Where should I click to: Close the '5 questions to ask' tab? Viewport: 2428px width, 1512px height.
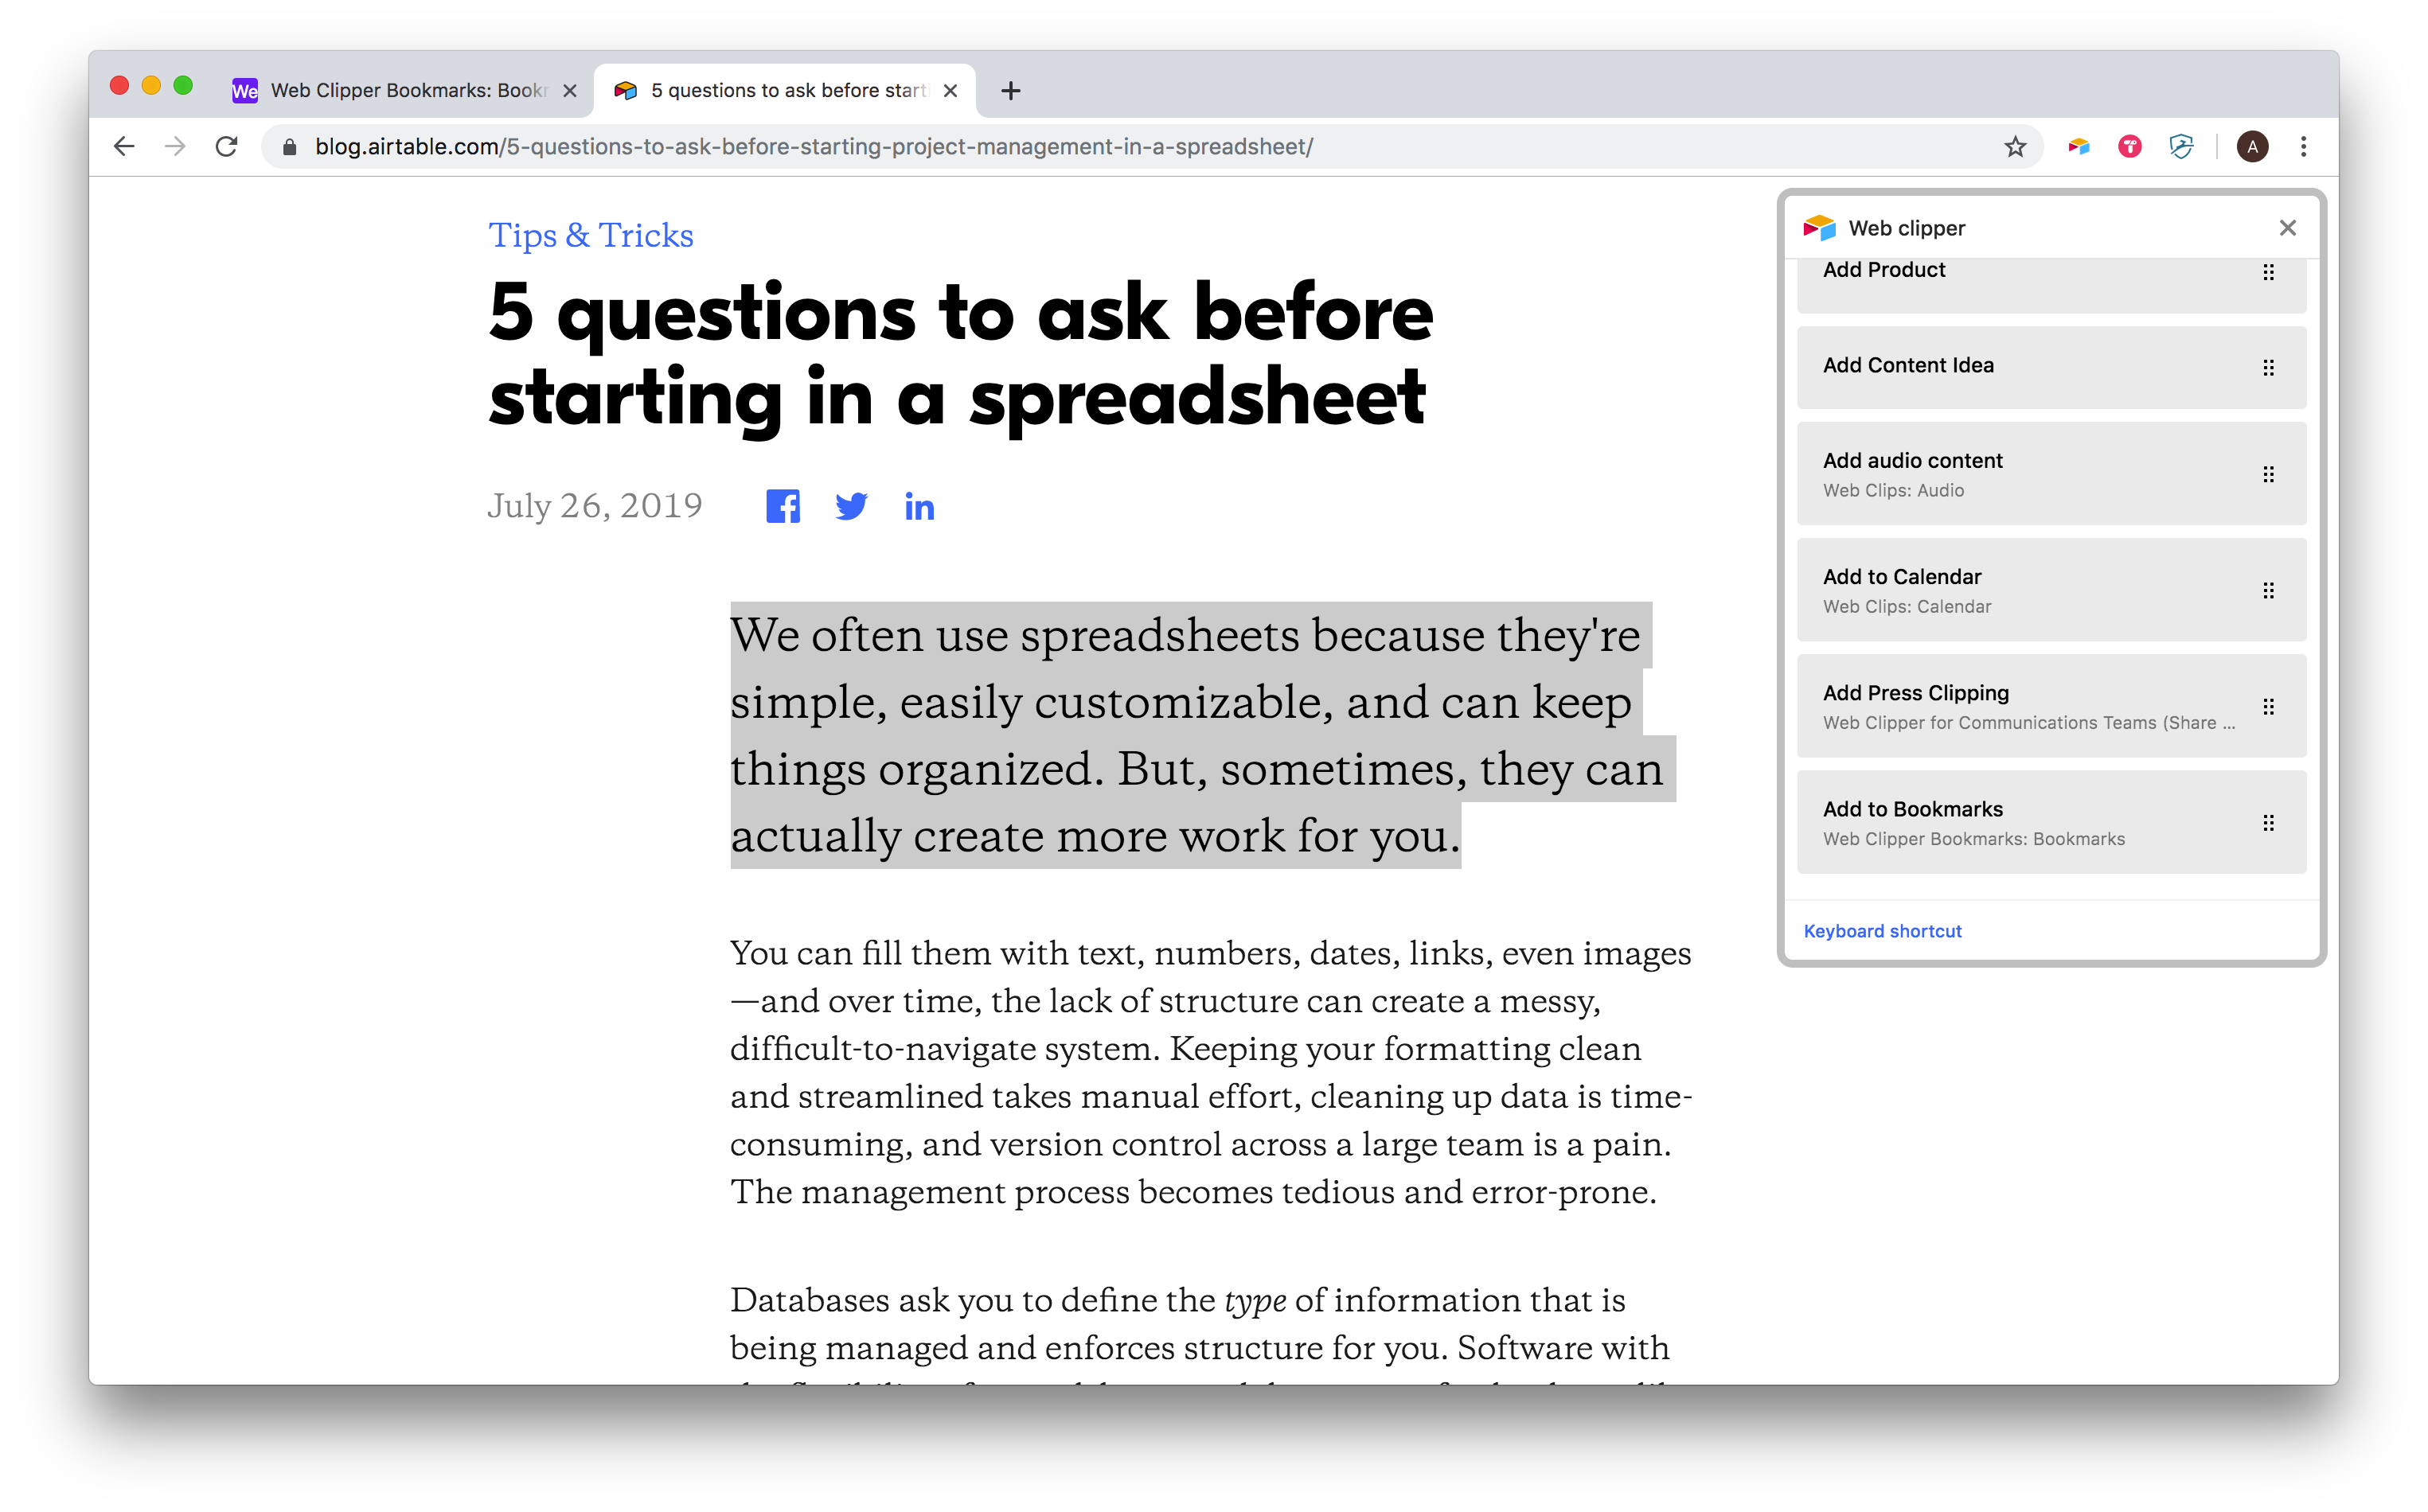tap(951, 91)
